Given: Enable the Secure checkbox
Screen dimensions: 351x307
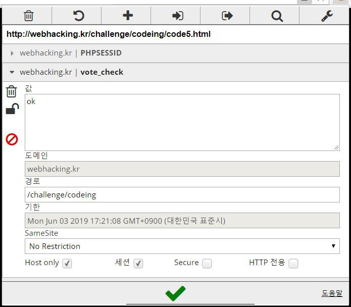Looking at the screenshot, I should 207,264.
